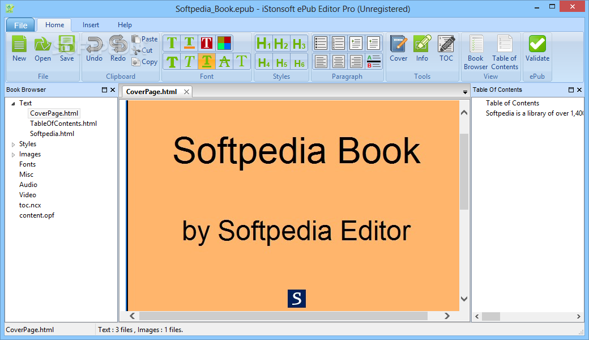Screen dimensions: 589x340
Task: Click the plain green T font icon
Action: click(172, 43)
